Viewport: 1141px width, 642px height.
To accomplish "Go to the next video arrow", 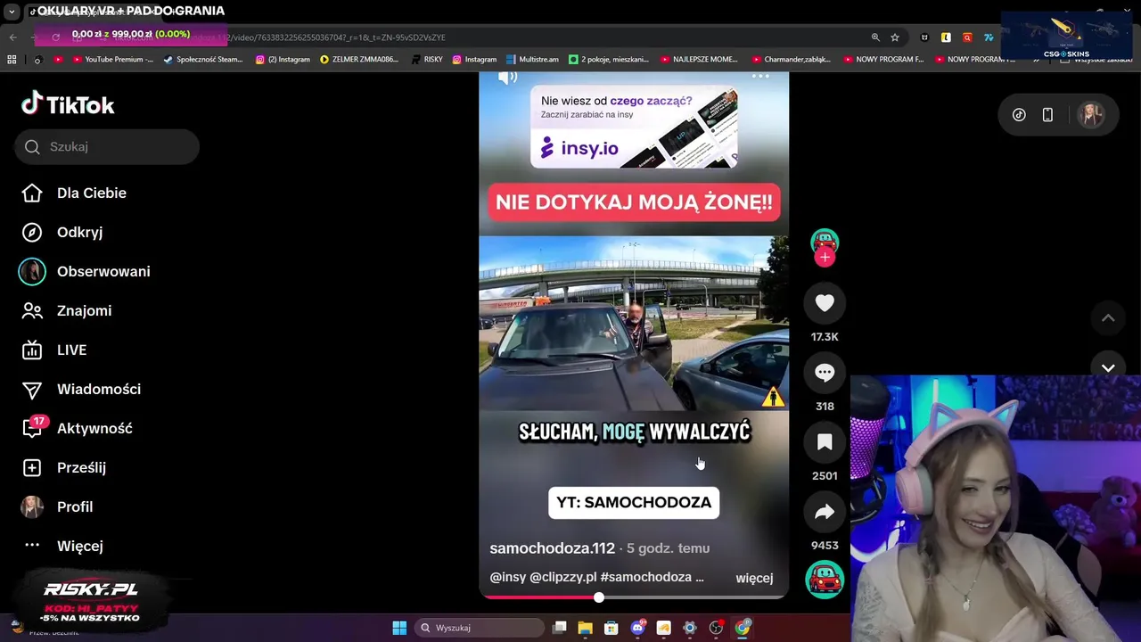I will coord(1108,367).
